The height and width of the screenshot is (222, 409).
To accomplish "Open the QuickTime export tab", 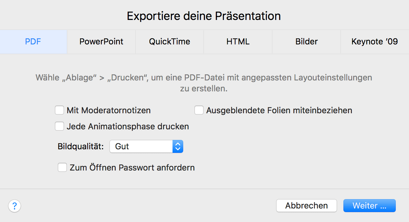I will (x=169, y=42).
